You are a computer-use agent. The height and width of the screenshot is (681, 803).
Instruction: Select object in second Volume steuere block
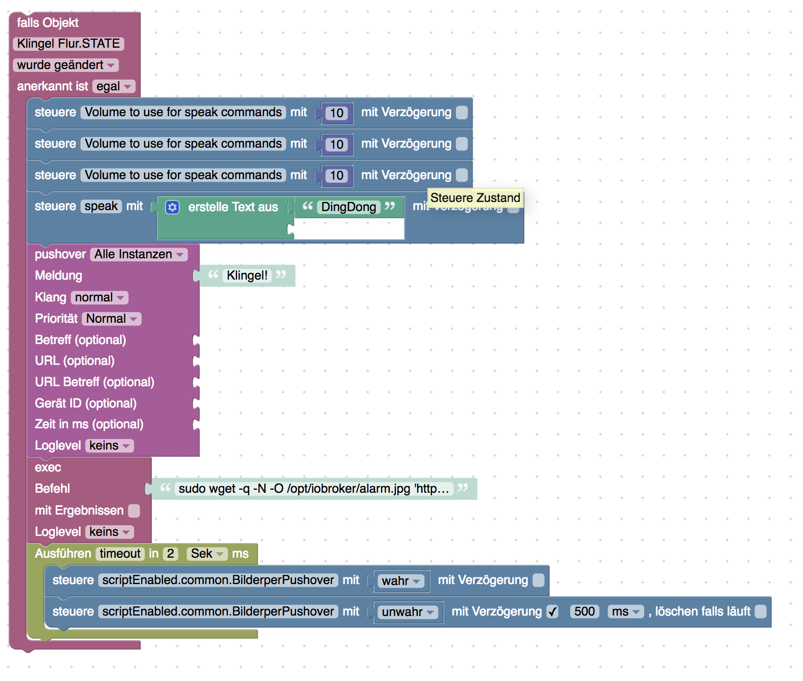[183, 144]
